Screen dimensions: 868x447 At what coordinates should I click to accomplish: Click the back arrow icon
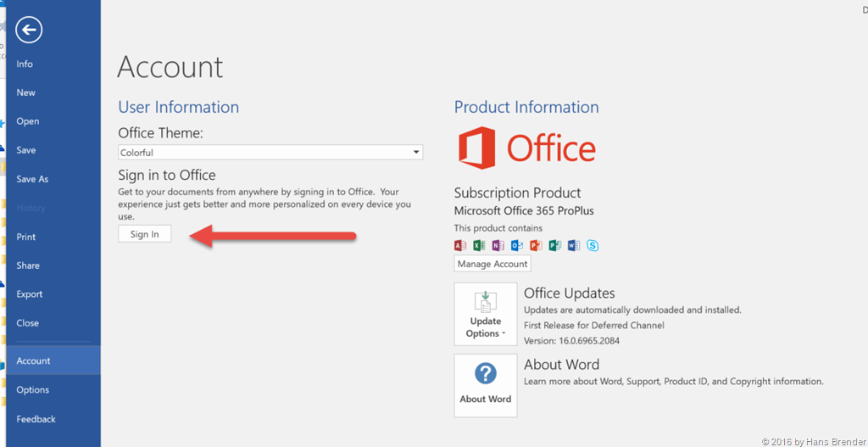pos(29,31)
